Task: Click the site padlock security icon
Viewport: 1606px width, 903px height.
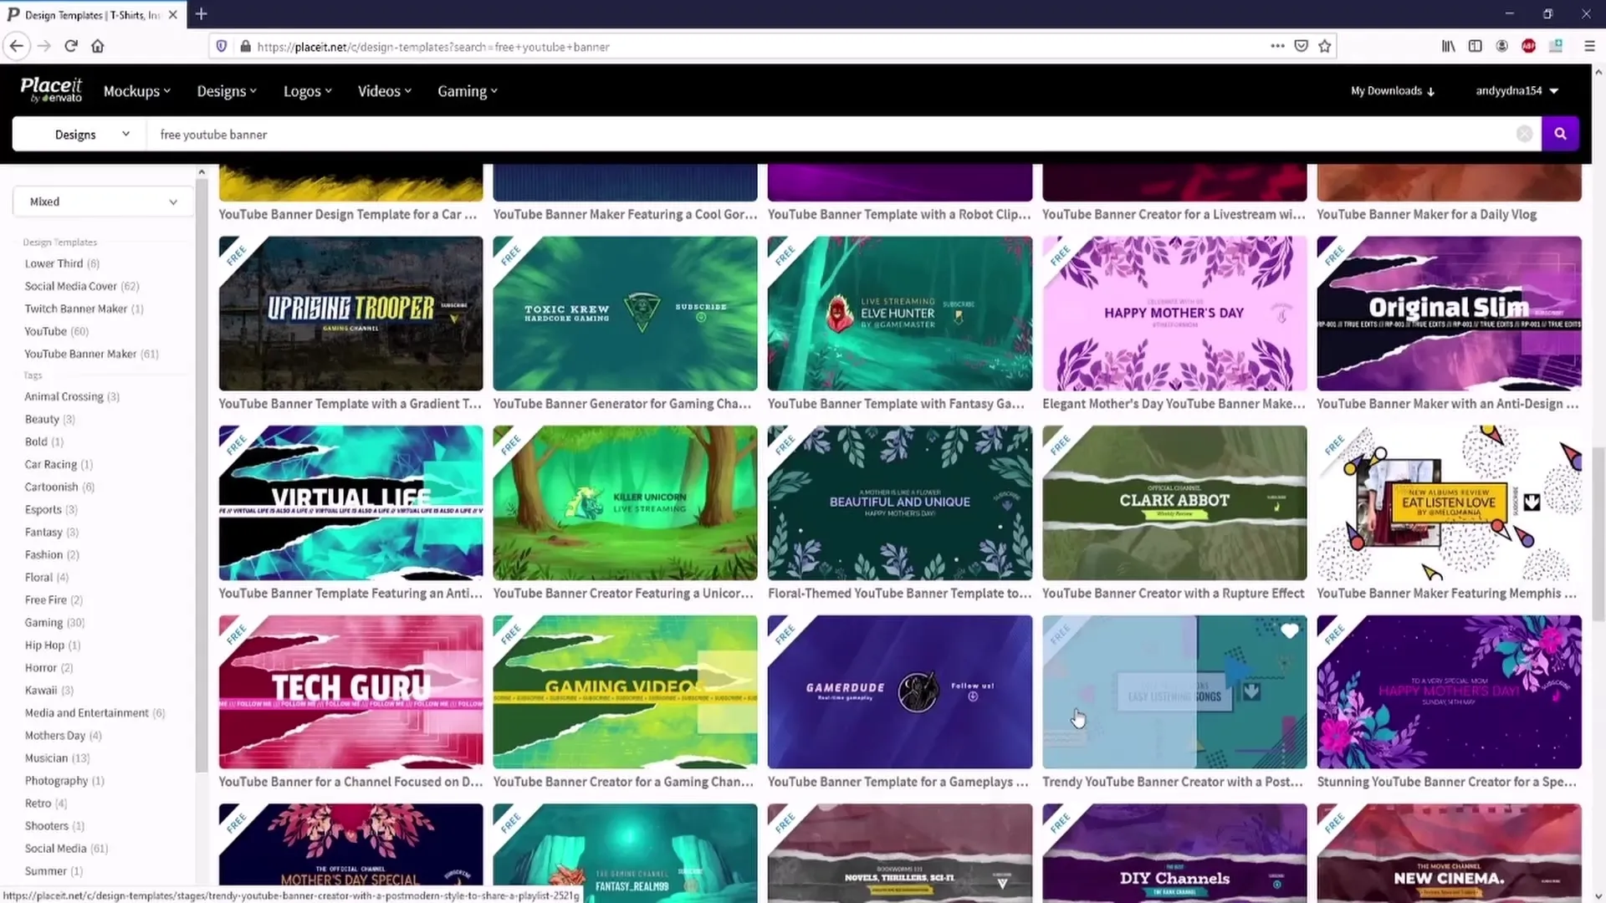Action: [x=245, y=47]
